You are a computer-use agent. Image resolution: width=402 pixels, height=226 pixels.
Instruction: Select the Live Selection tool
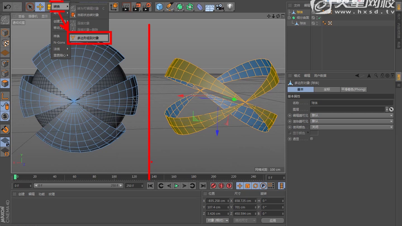click(x=30, y=7)
